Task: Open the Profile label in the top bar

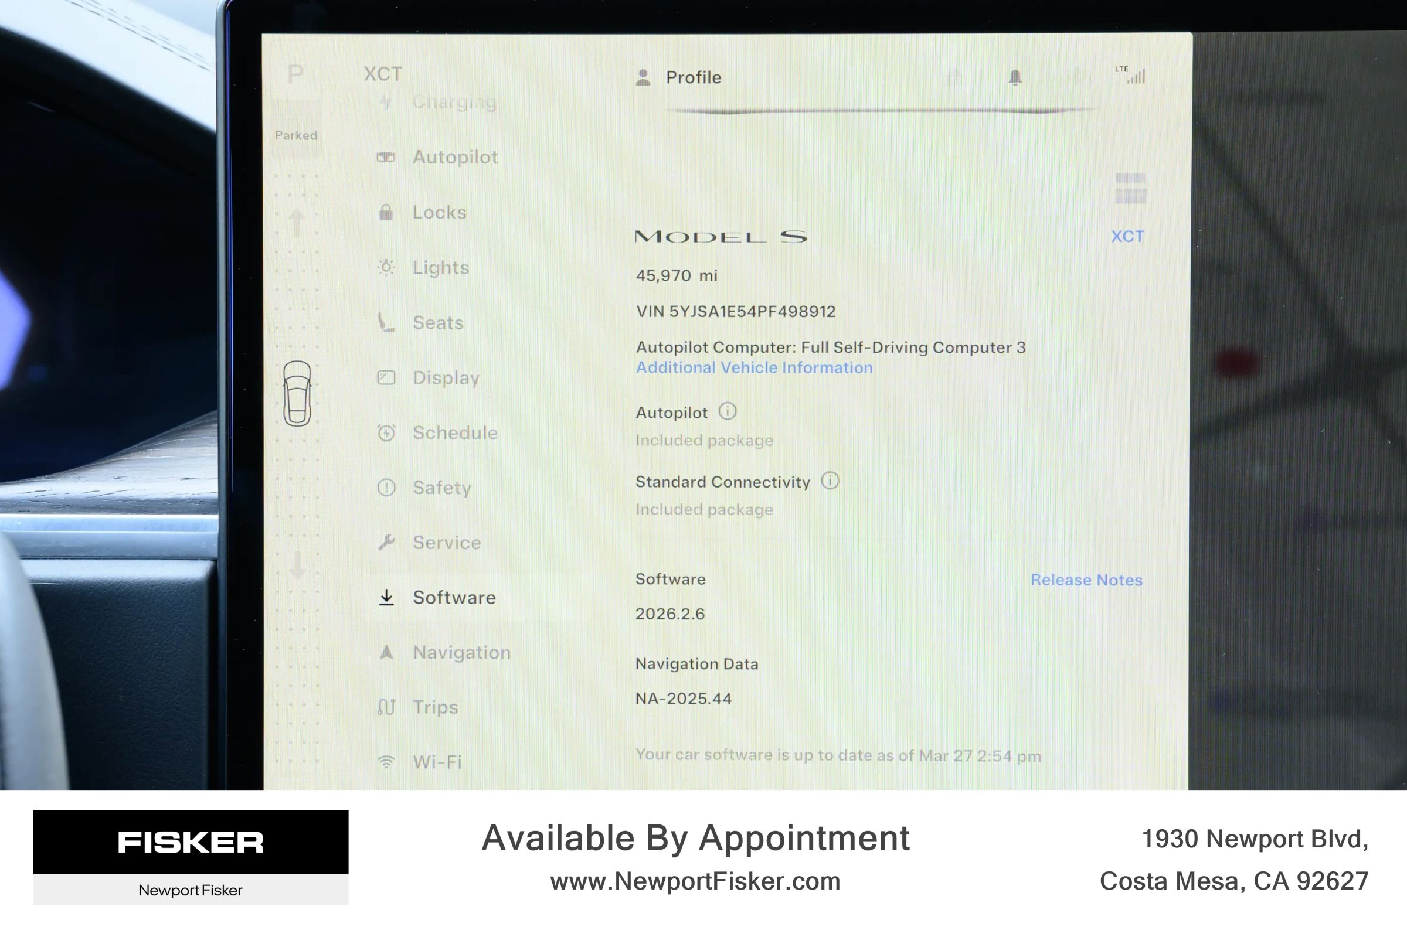Action: [x=694, y=78]
